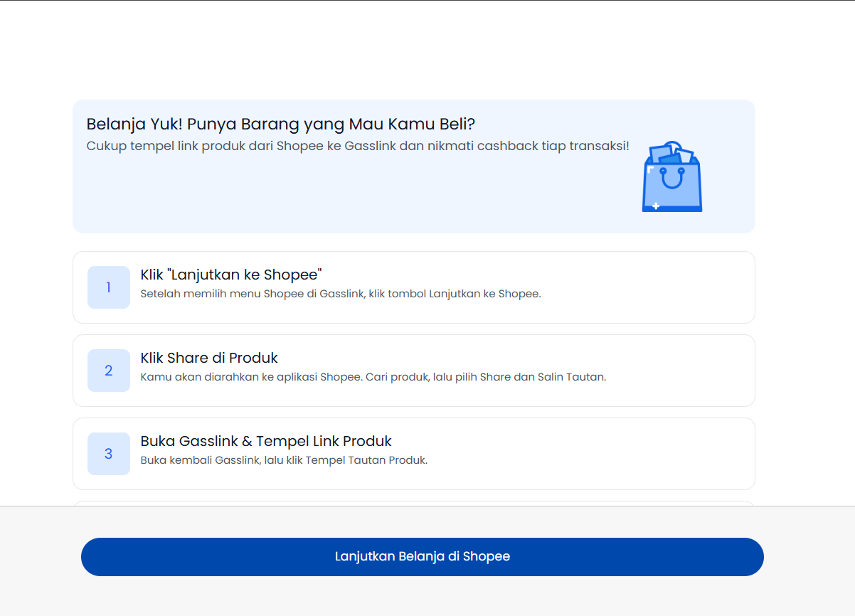Click the step 2 number badge
This screenshot has width=855, height=616.
[109, 371]
